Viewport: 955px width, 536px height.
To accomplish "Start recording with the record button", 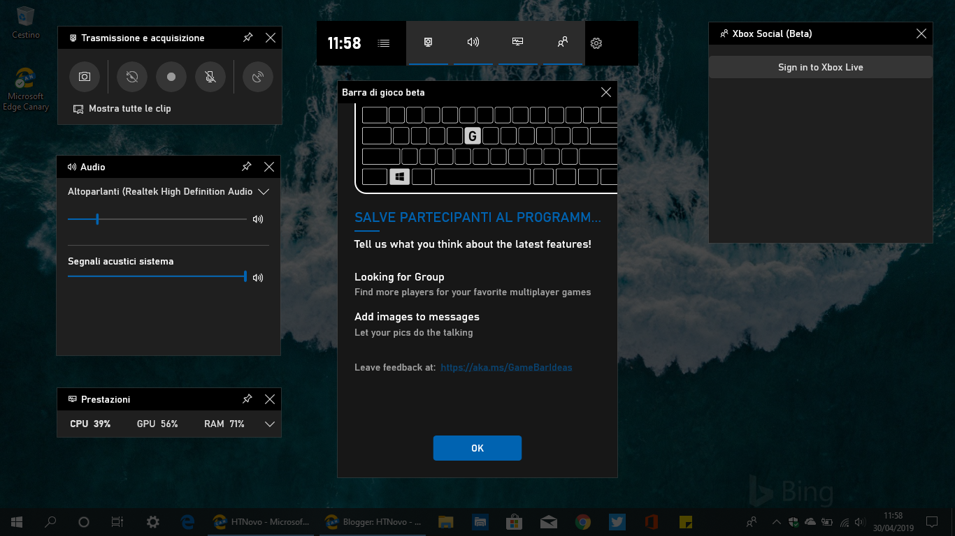I will tap(171, 77).
